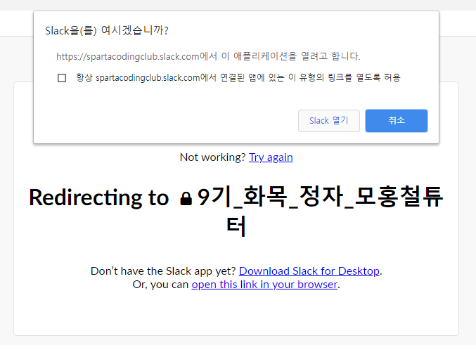Viewport: 476px width, 345px height.
Task: Click the lock icon beside the channel name
Action: coord(186,199)
